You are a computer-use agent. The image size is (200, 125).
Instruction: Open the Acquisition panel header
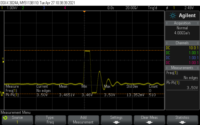click(x=182, y=23)
